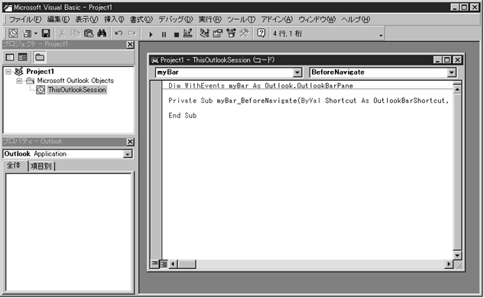
Task: Close the ThisOutlookSession code window
Action: pos(457,60)
